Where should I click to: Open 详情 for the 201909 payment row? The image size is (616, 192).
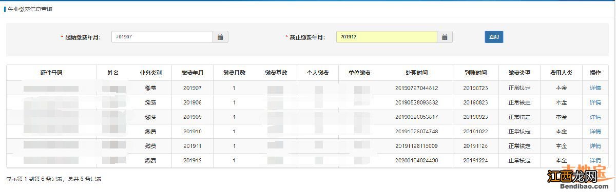tap(595, 117)
